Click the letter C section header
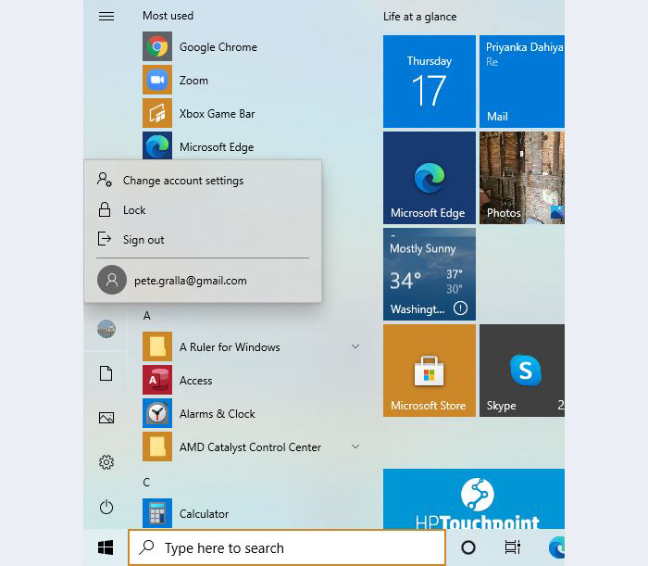Viewport: 648px width, 566px height. click(146, 483)
